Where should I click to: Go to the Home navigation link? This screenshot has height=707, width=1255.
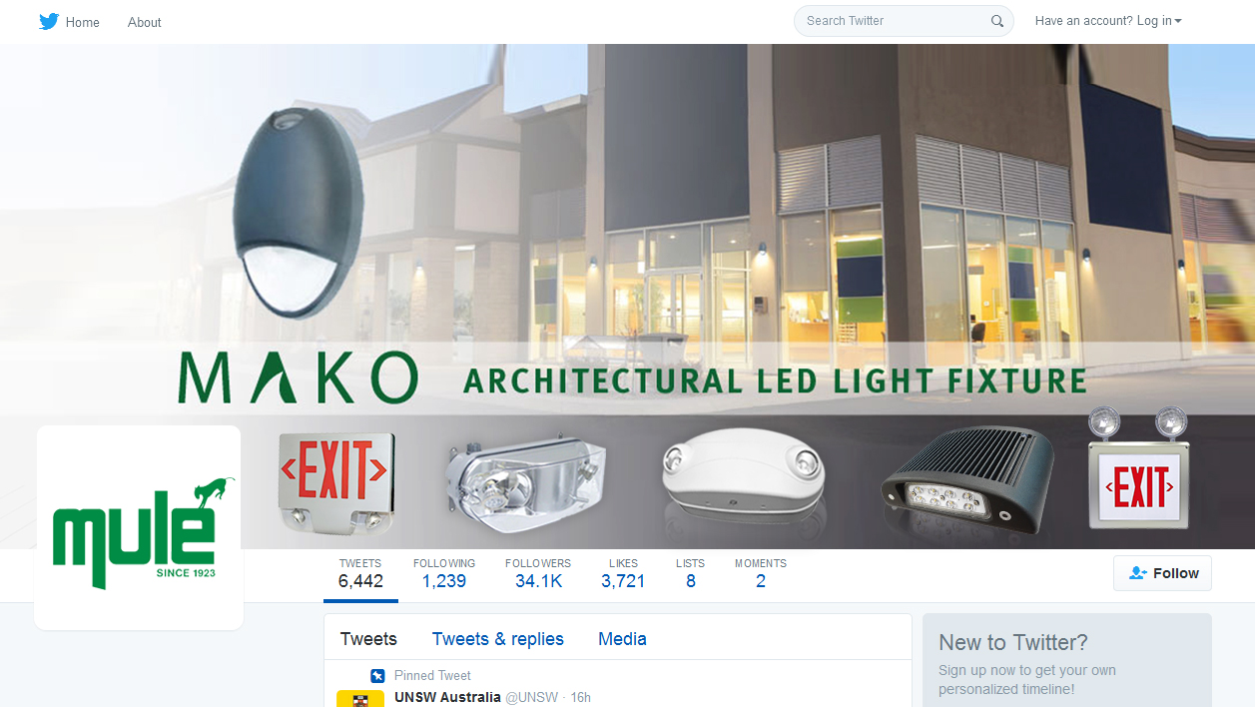(82, 22)
